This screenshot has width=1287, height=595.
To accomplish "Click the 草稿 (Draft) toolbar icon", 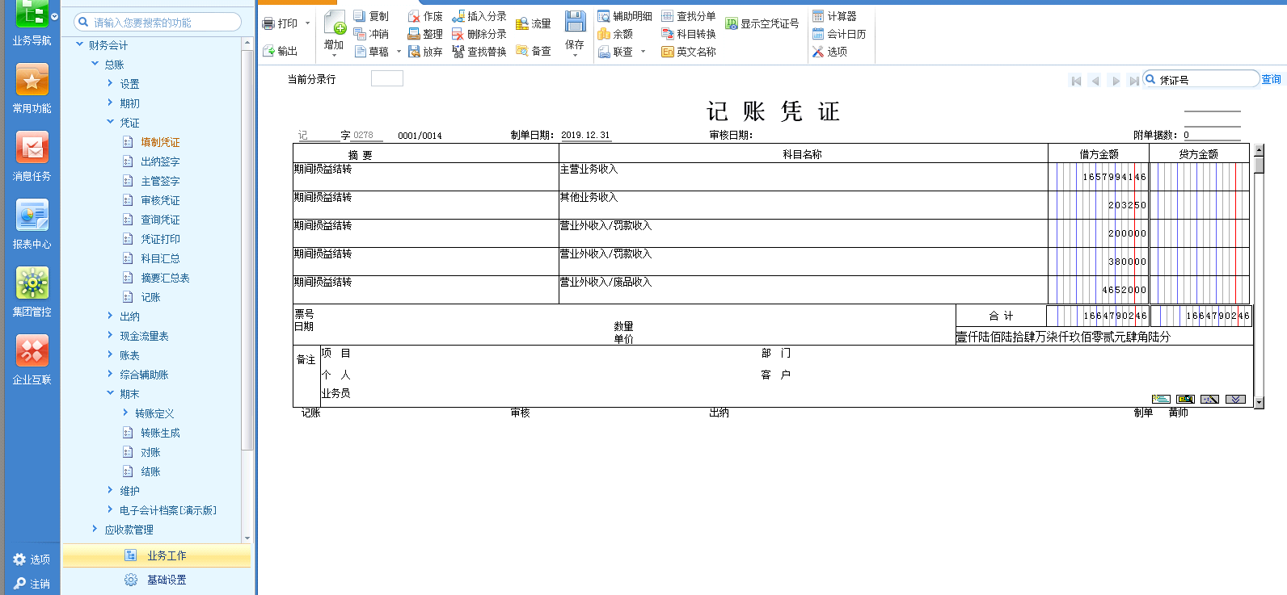I will [360, 52].
